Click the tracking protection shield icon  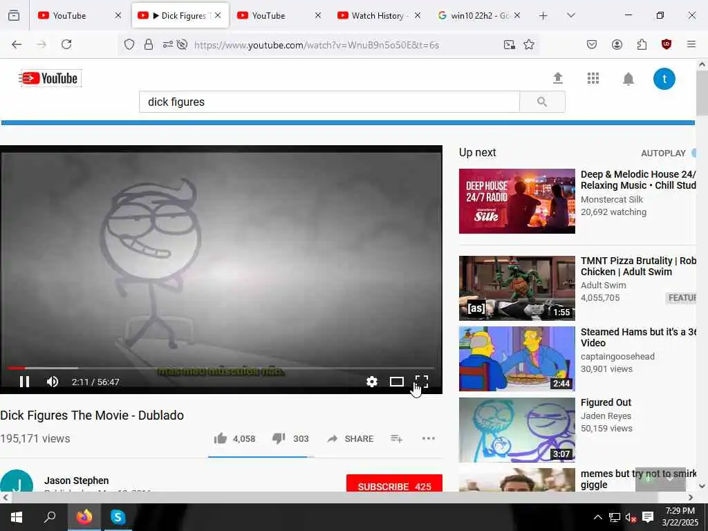[x=129, y=45]
